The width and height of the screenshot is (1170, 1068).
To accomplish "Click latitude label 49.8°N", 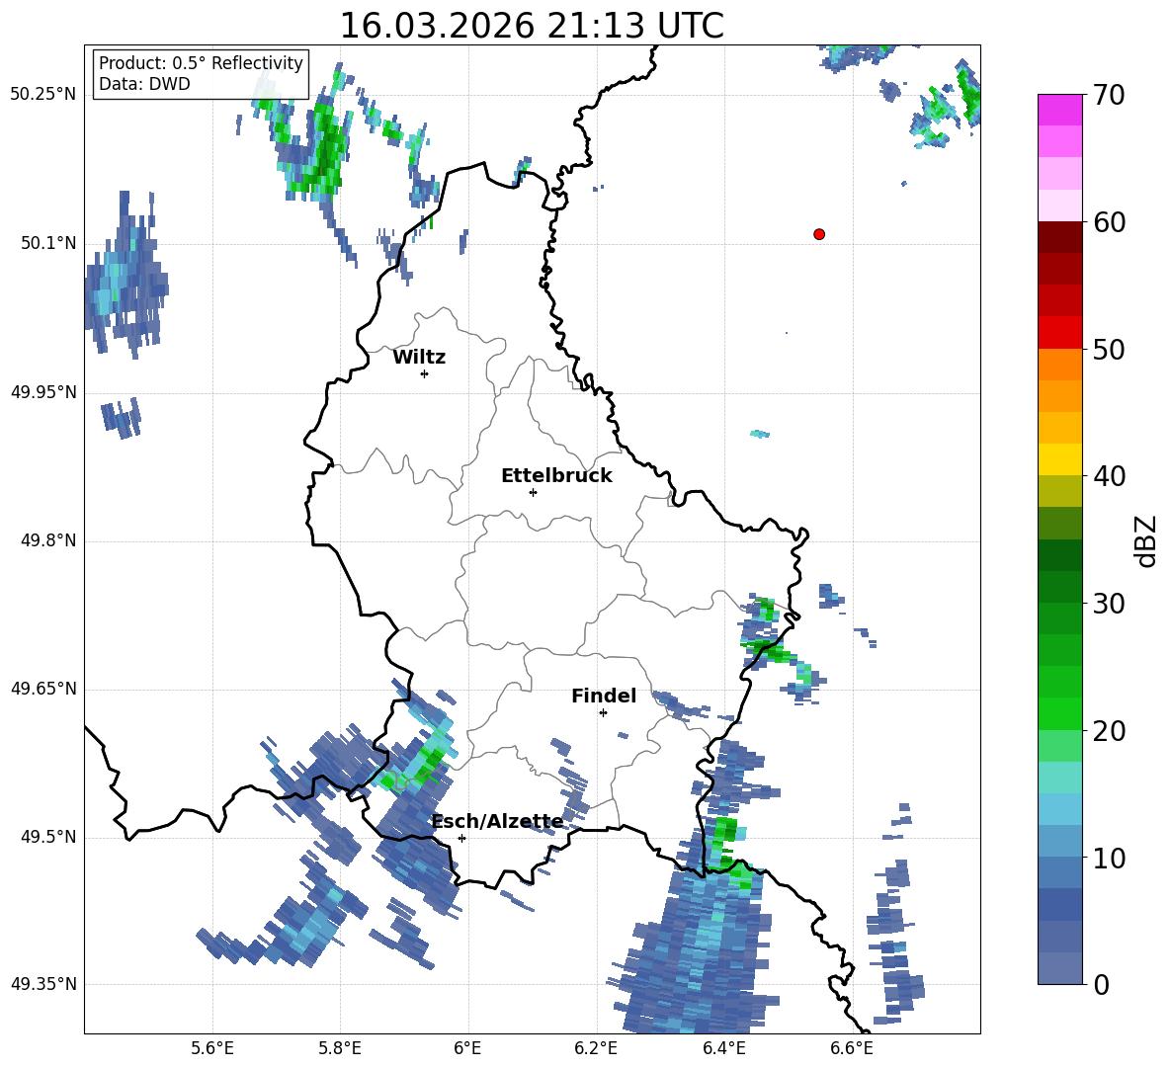I will point(48,540).
